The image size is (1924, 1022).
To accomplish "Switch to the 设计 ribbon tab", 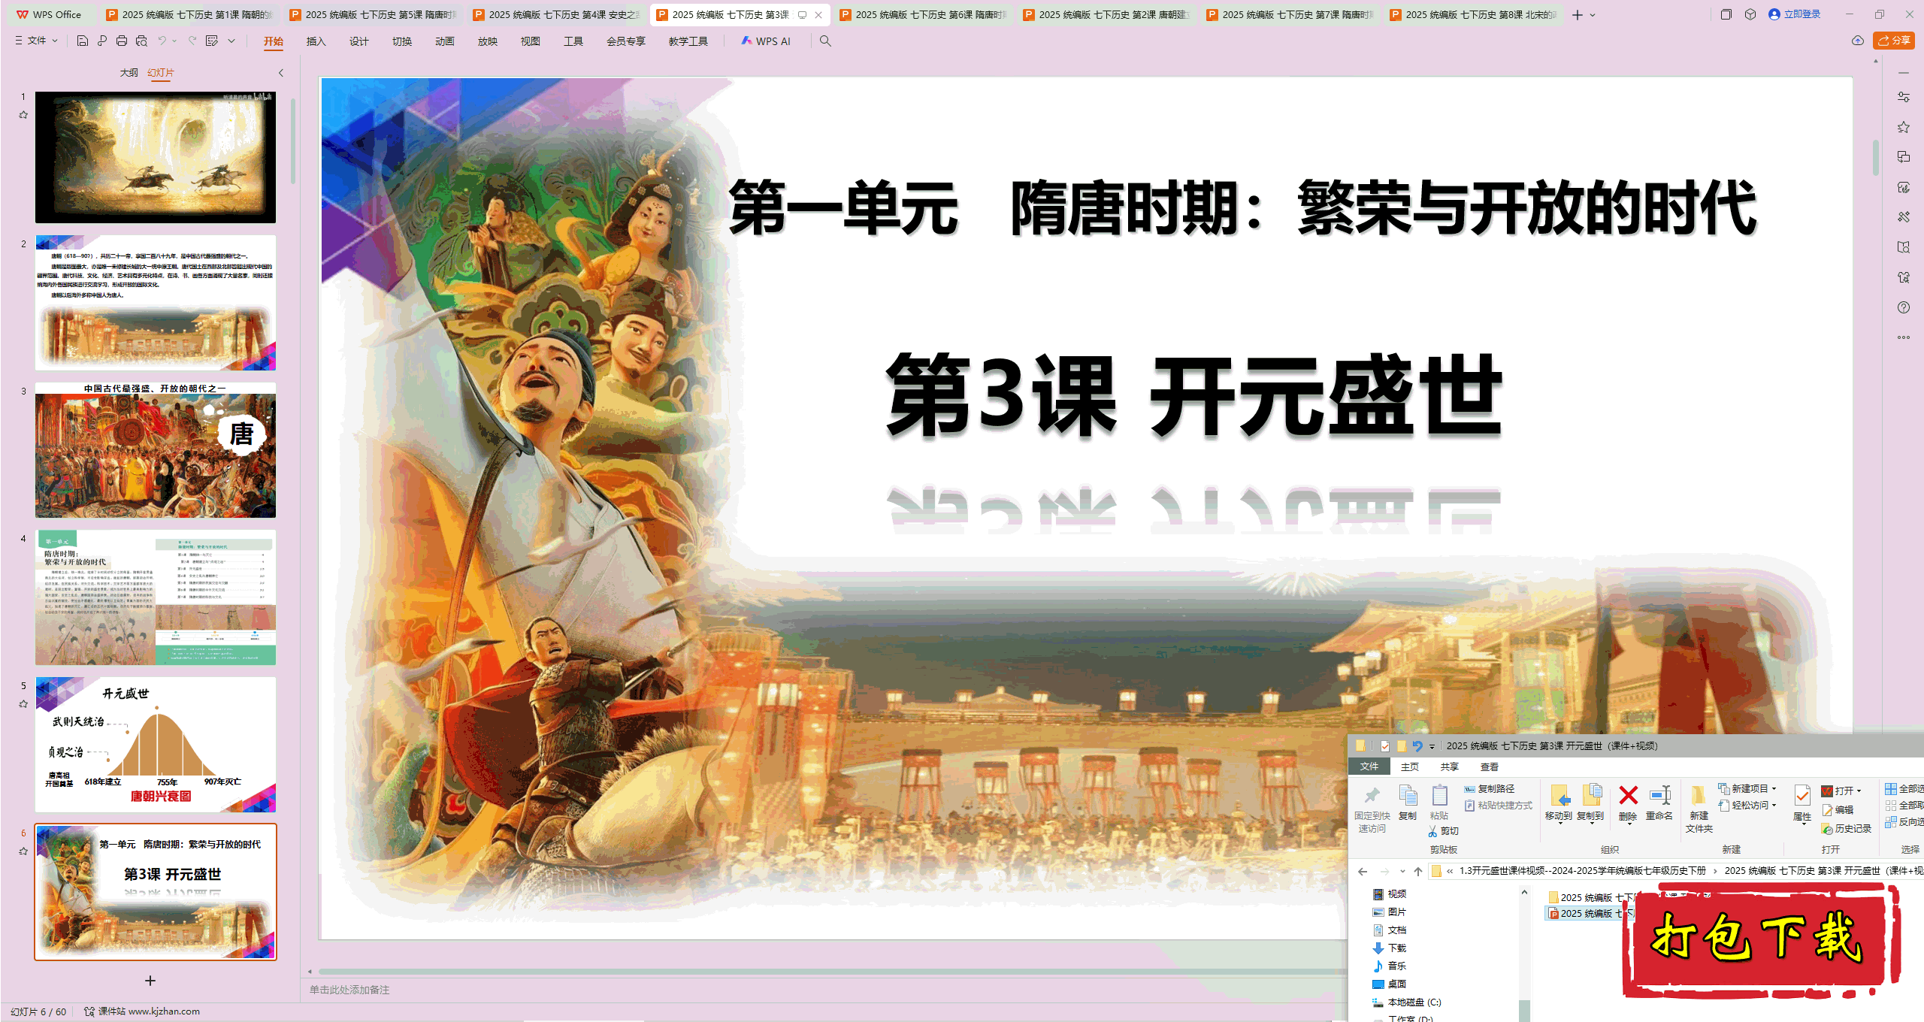I will (x=358, y=41).
